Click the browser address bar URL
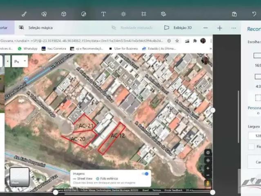Screen dimensions: 261x196 click(x=82, y=41)
